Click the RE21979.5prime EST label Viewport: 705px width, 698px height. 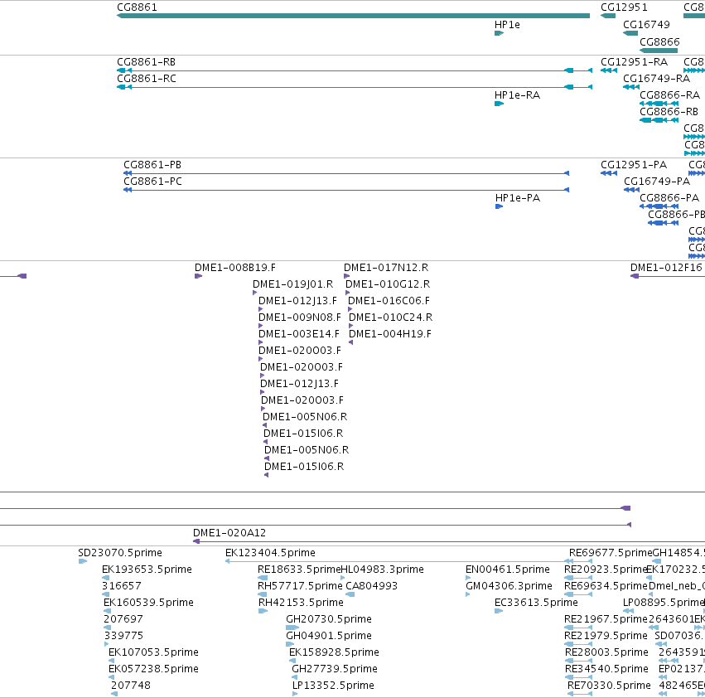pyautogui.click(x=606, y=636)
